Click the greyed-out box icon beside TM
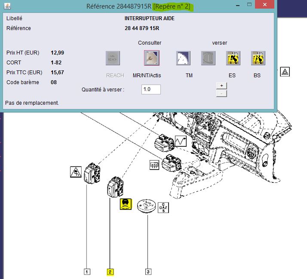The width and height of the screenshot is (307, 279). point(208,58)
